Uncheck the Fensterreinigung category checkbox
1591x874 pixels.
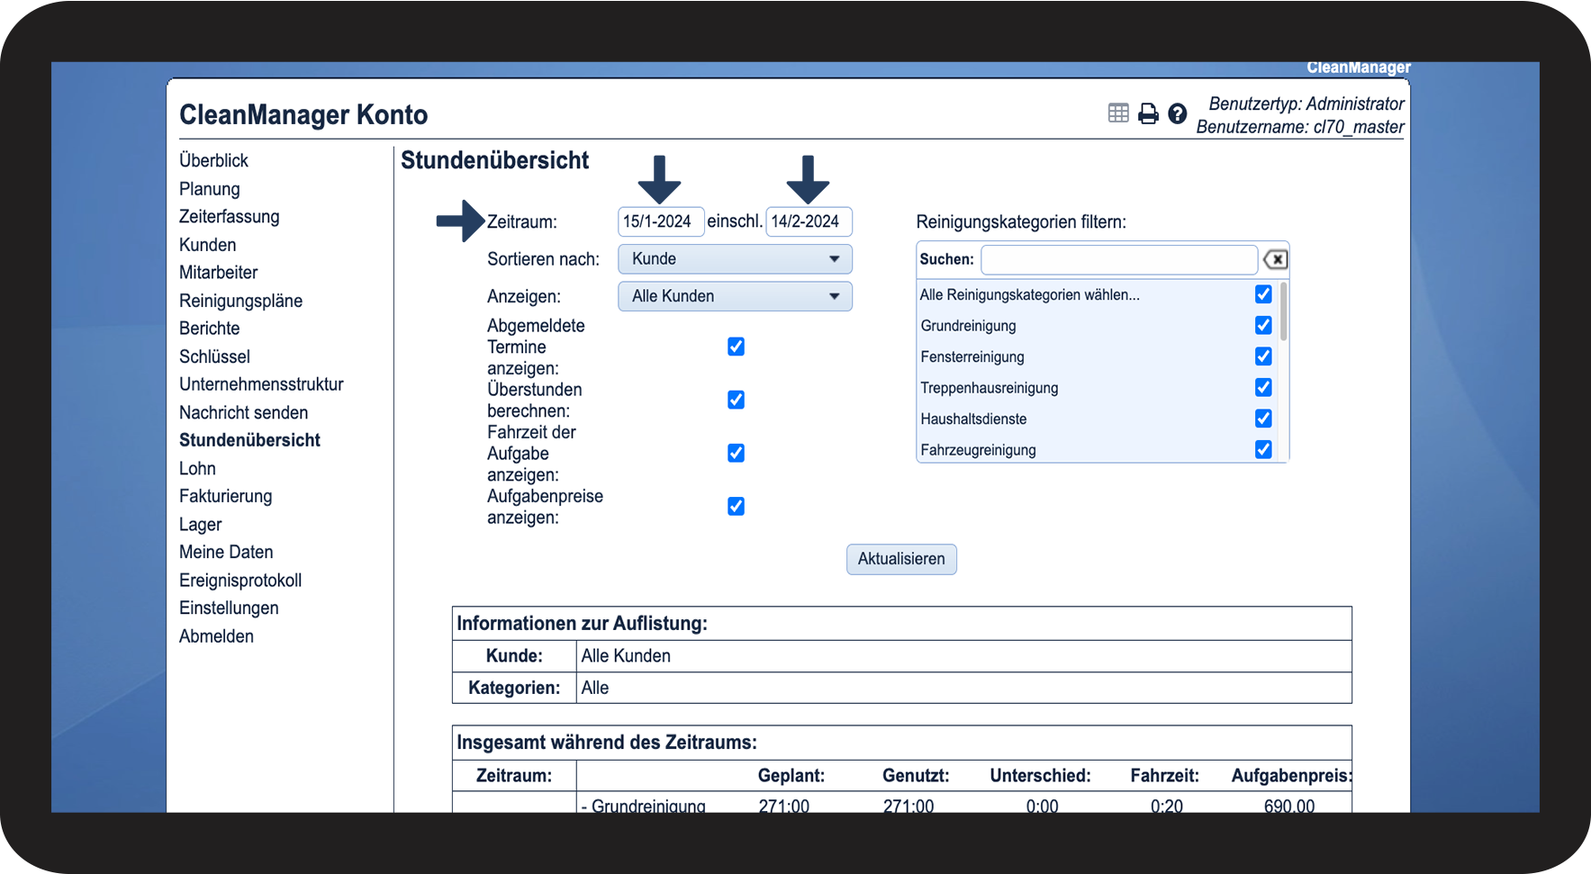pyautogui.click(x=1263, y=356)
